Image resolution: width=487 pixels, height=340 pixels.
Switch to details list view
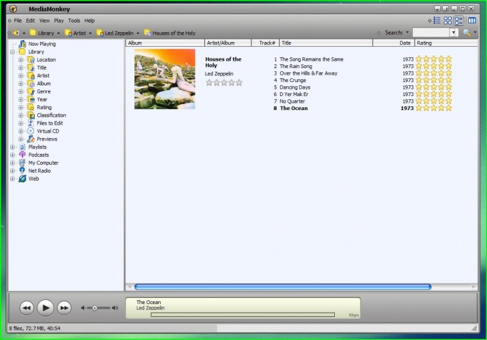[x=436, y=21]
